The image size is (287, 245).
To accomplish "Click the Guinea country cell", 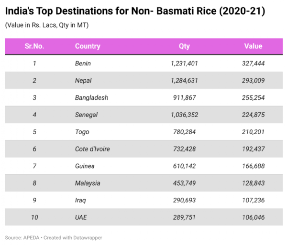I will click(85, 166).
